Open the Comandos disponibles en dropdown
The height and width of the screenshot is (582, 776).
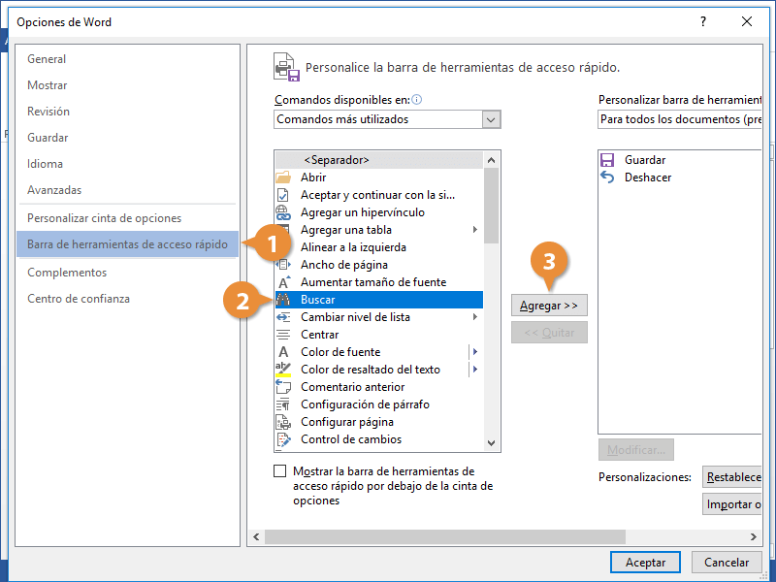coord(491,119)
